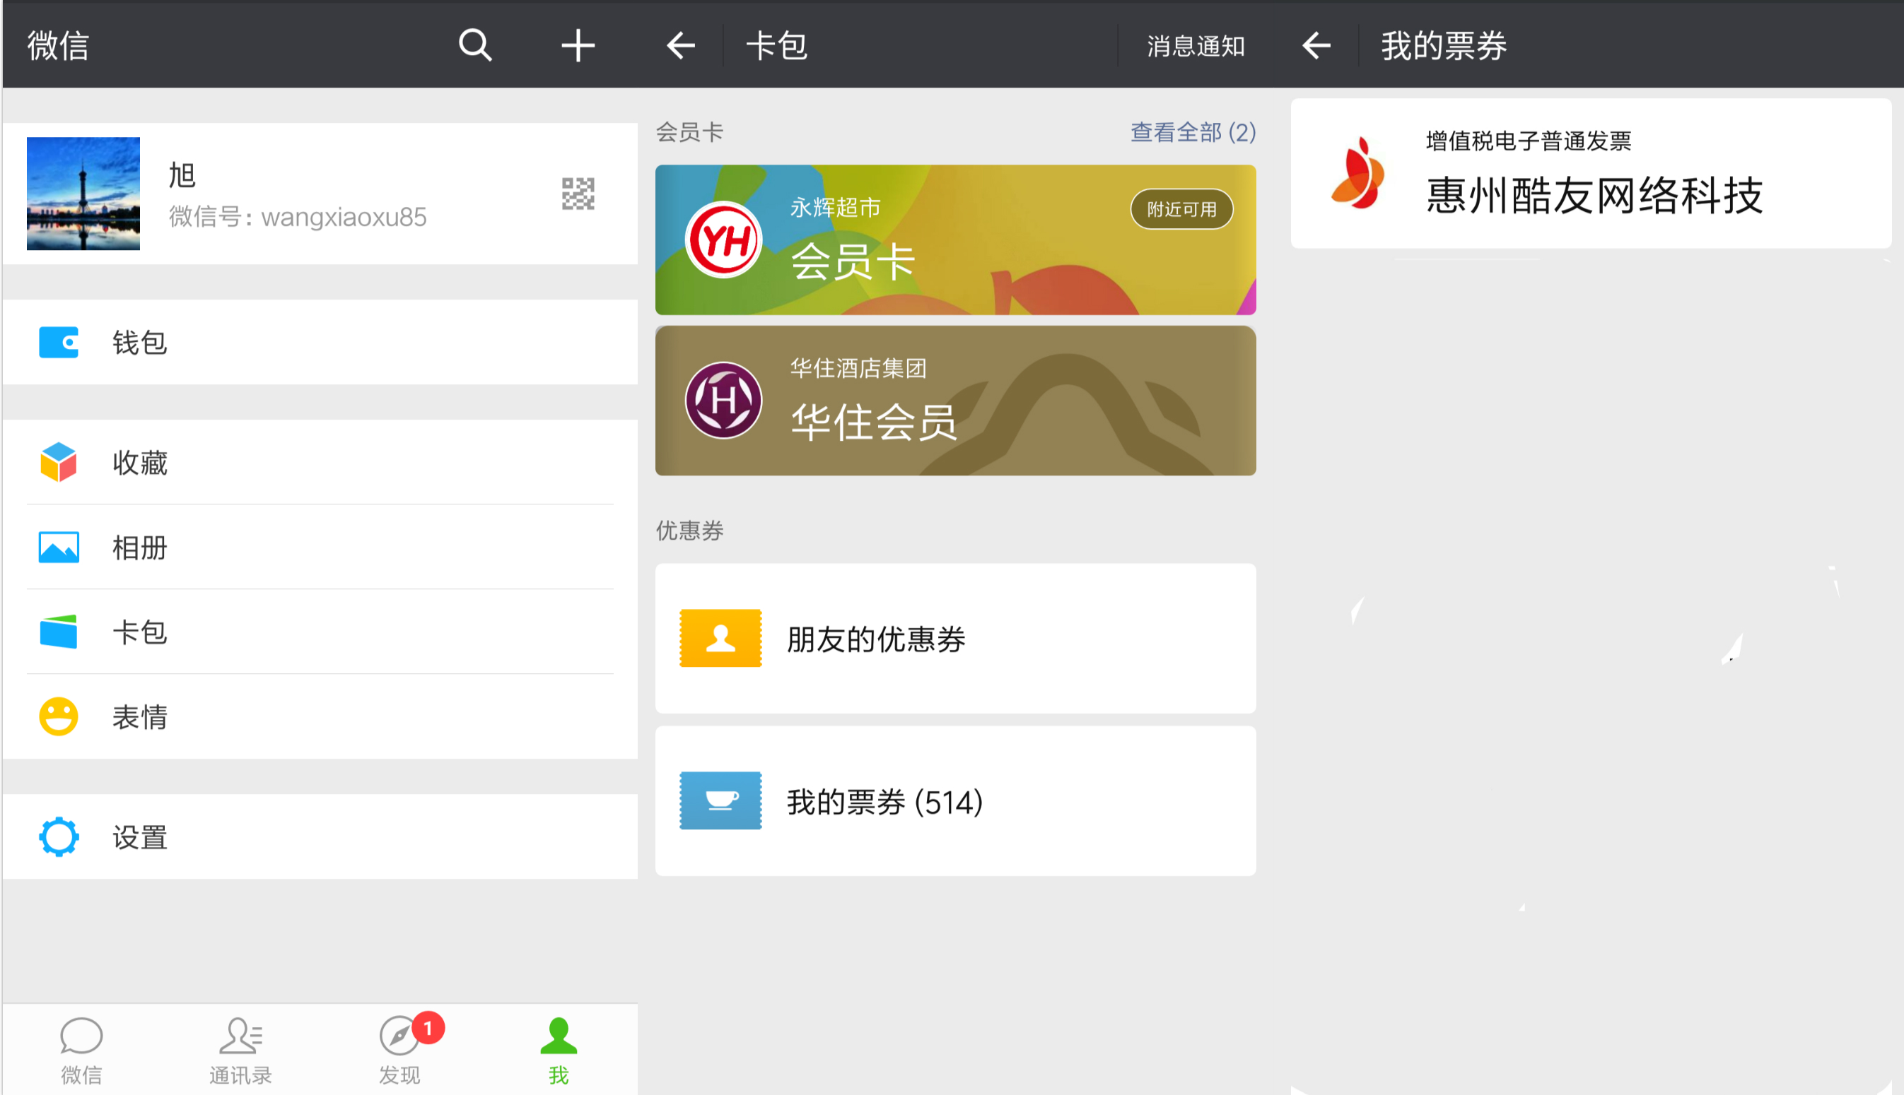Open 我的票券 (514)
The image size is (1904, 1095).
click(x=956, y=801)
